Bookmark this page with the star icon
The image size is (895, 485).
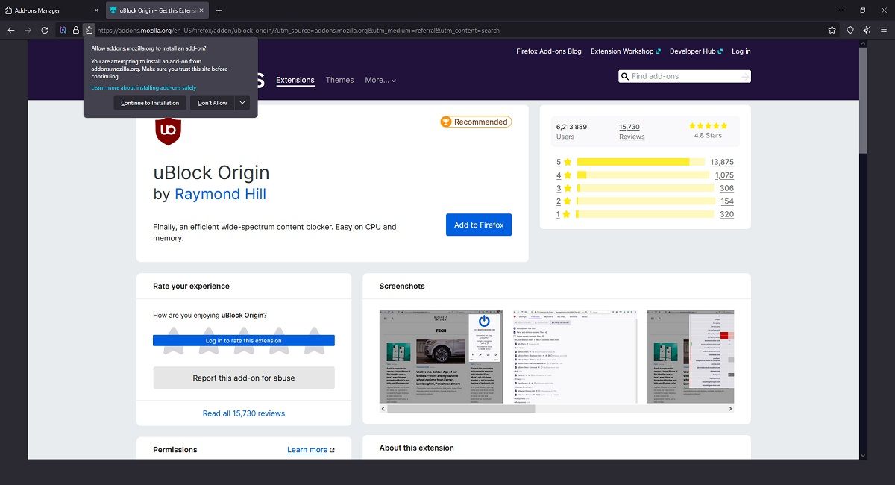pos(832,31)
